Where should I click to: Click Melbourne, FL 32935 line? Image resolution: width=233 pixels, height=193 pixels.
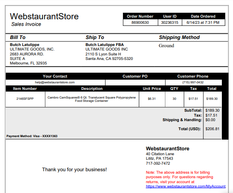click(x=28, y=63)
